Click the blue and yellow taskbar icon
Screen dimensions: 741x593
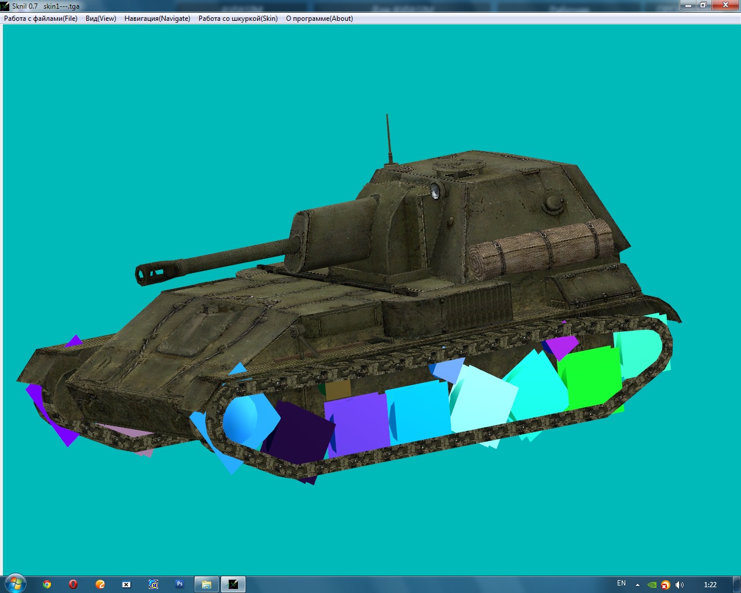click(x=153, y=584)
